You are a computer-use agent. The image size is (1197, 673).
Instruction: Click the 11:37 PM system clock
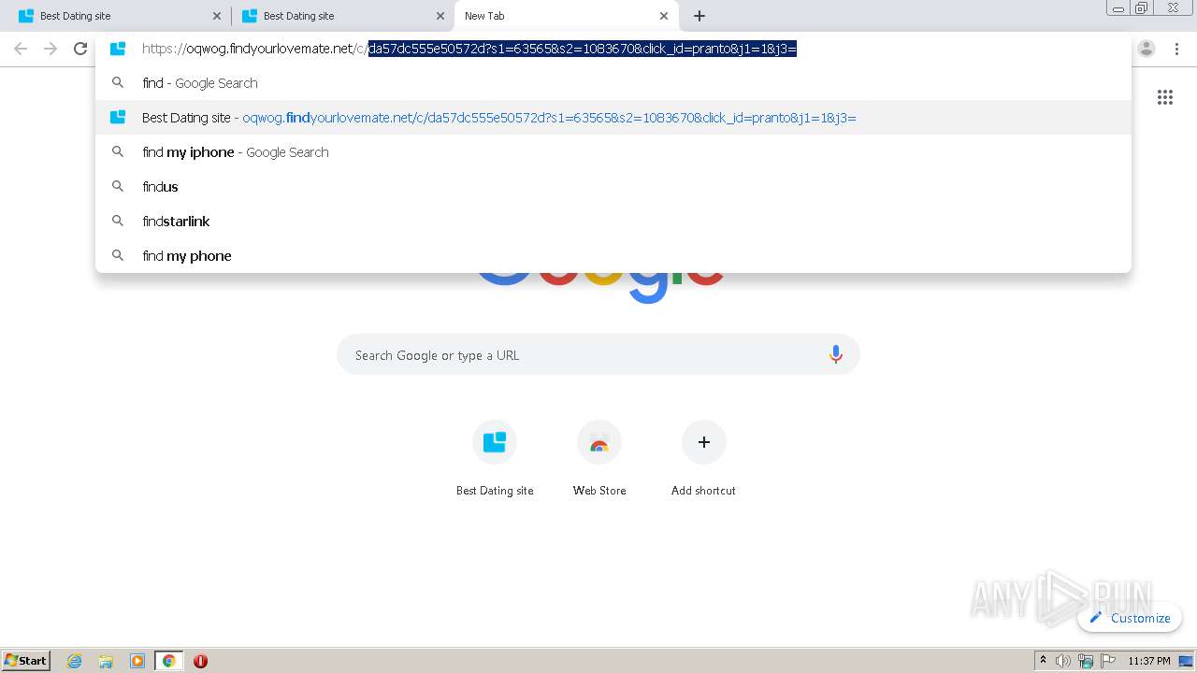click(x=1149, y=661)
